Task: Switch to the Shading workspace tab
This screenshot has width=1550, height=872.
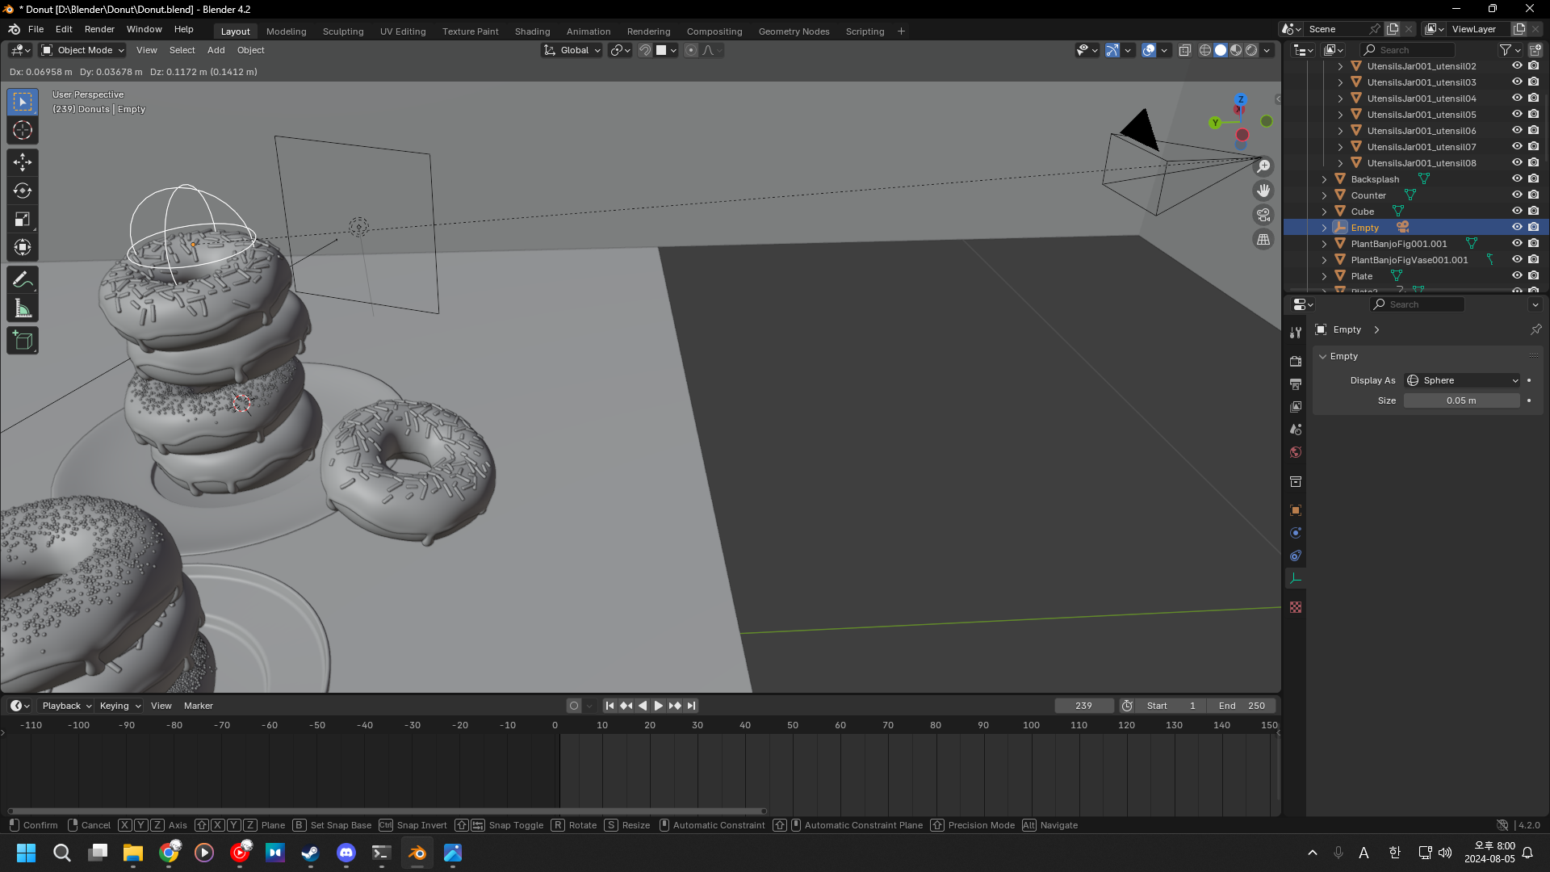Action: coord(532,31)
